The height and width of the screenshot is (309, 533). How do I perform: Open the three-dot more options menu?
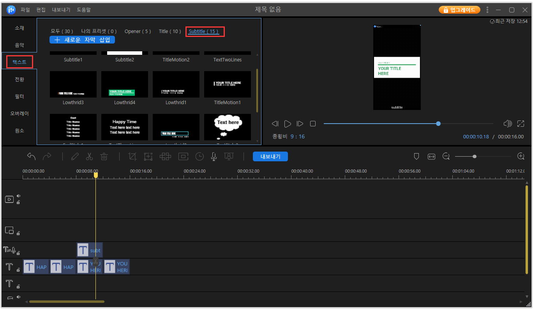[487, 10]
